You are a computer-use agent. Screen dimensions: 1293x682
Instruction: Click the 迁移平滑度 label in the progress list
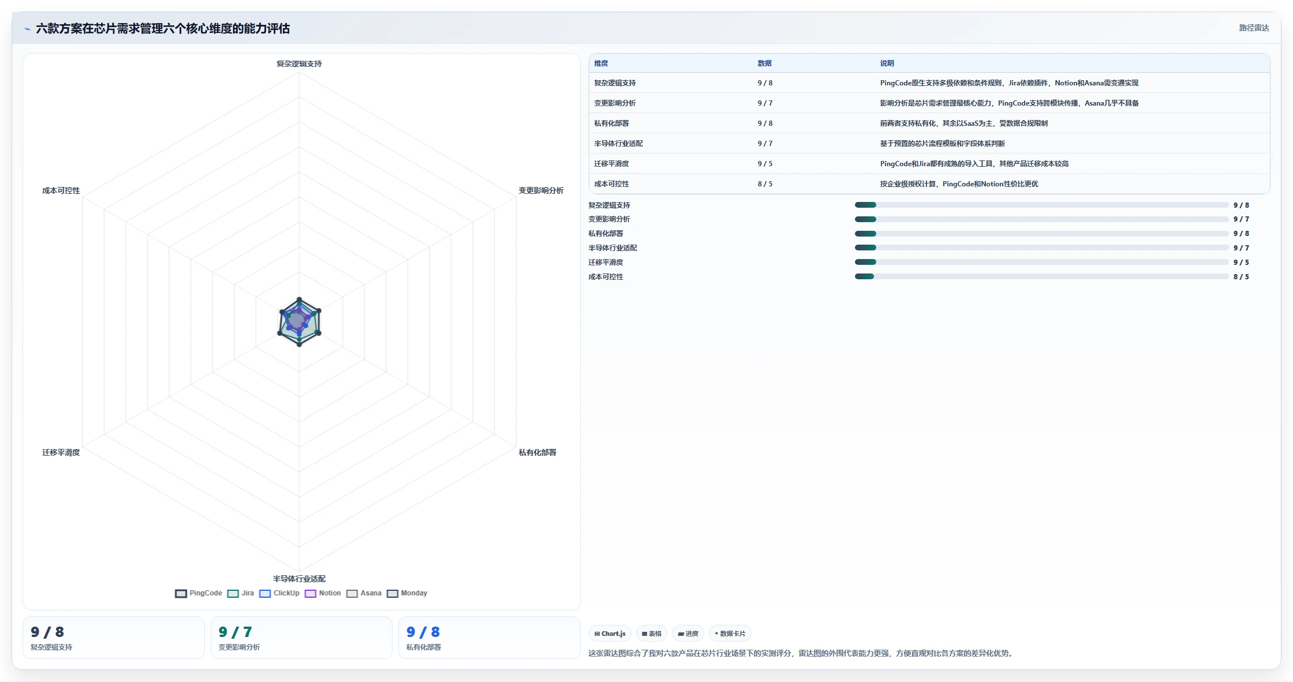[x=606, y=263]
